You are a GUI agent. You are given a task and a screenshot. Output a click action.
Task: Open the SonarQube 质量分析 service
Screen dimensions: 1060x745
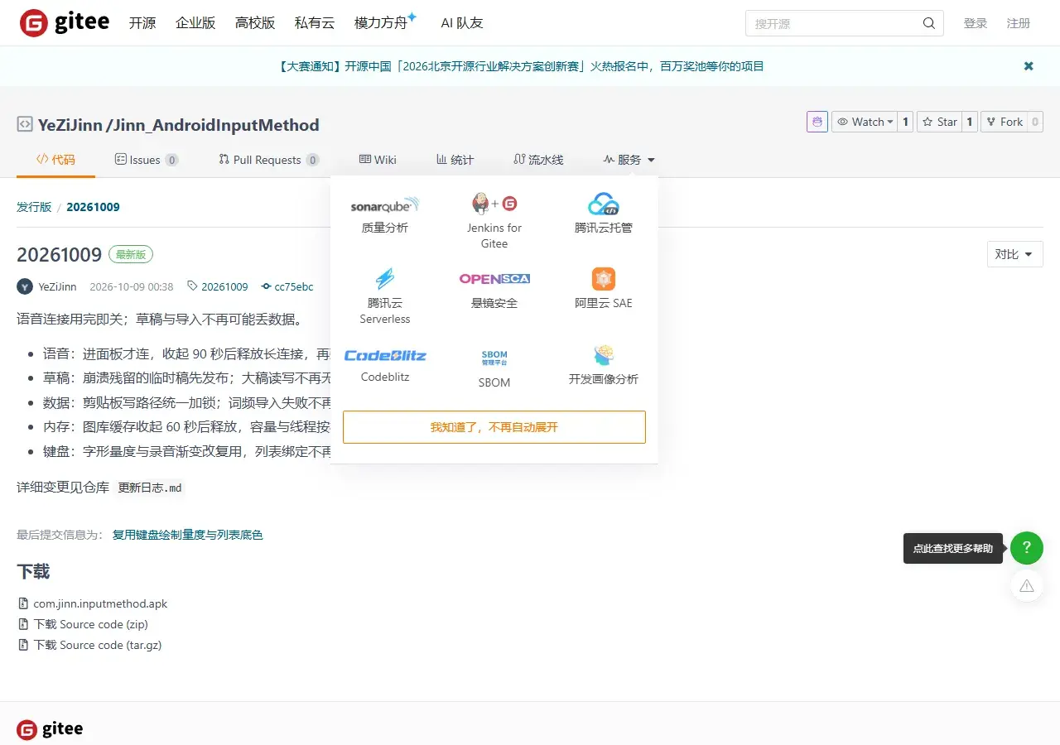point(385,214)
